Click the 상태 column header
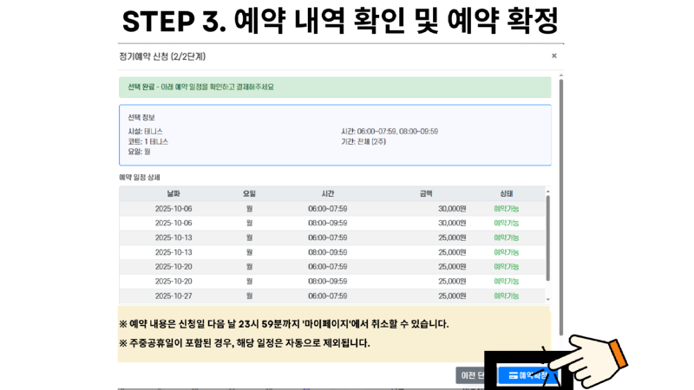Image resolution: width=694 pixels, height=390 pixels. tap(507, 194)
